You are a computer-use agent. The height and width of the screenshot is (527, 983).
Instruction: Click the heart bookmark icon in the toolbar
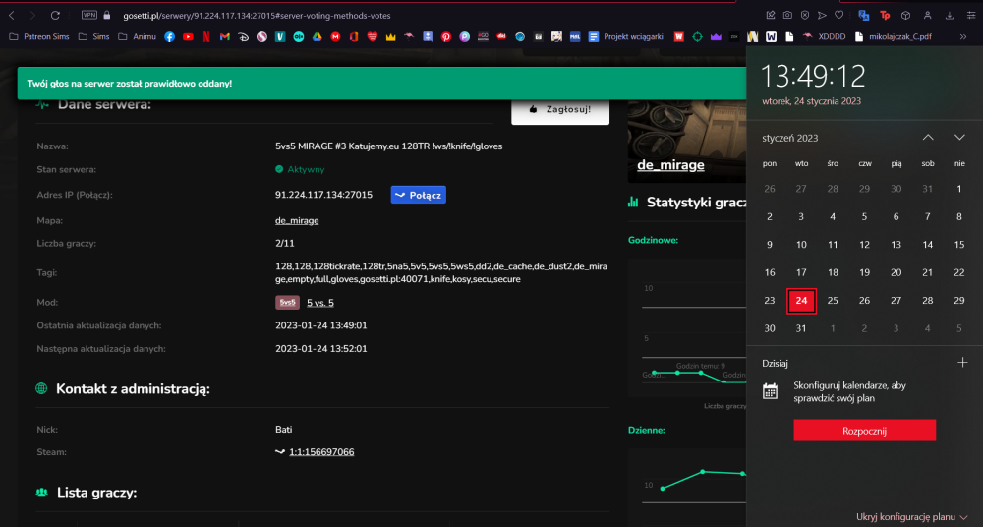click(838, 15)
